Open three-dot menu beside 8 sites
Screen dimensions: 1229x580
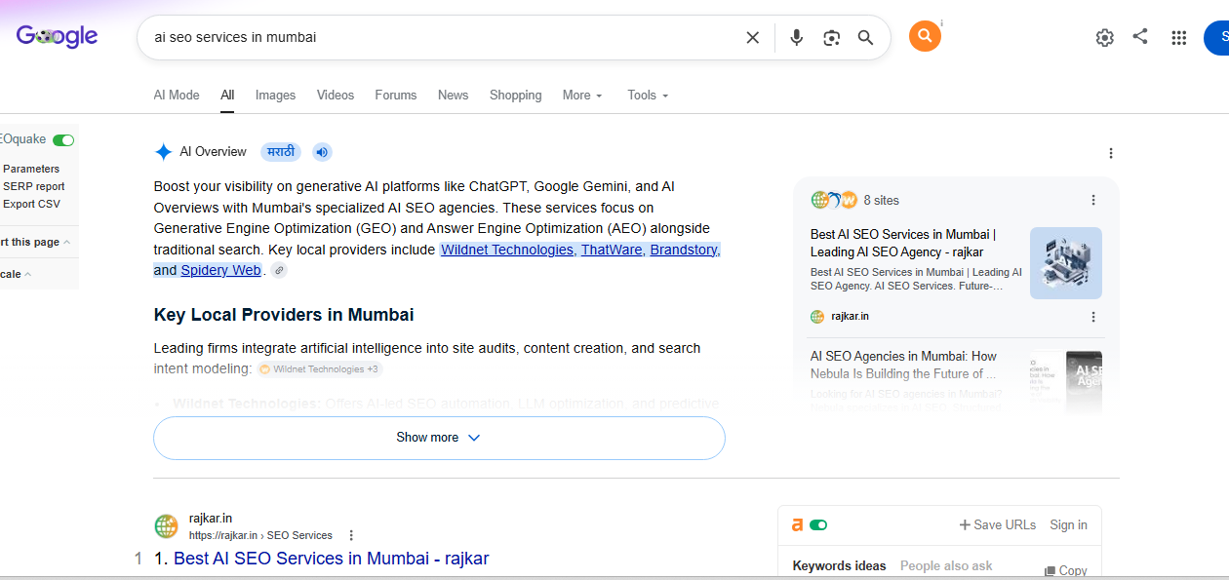[x=1092, y=200]
